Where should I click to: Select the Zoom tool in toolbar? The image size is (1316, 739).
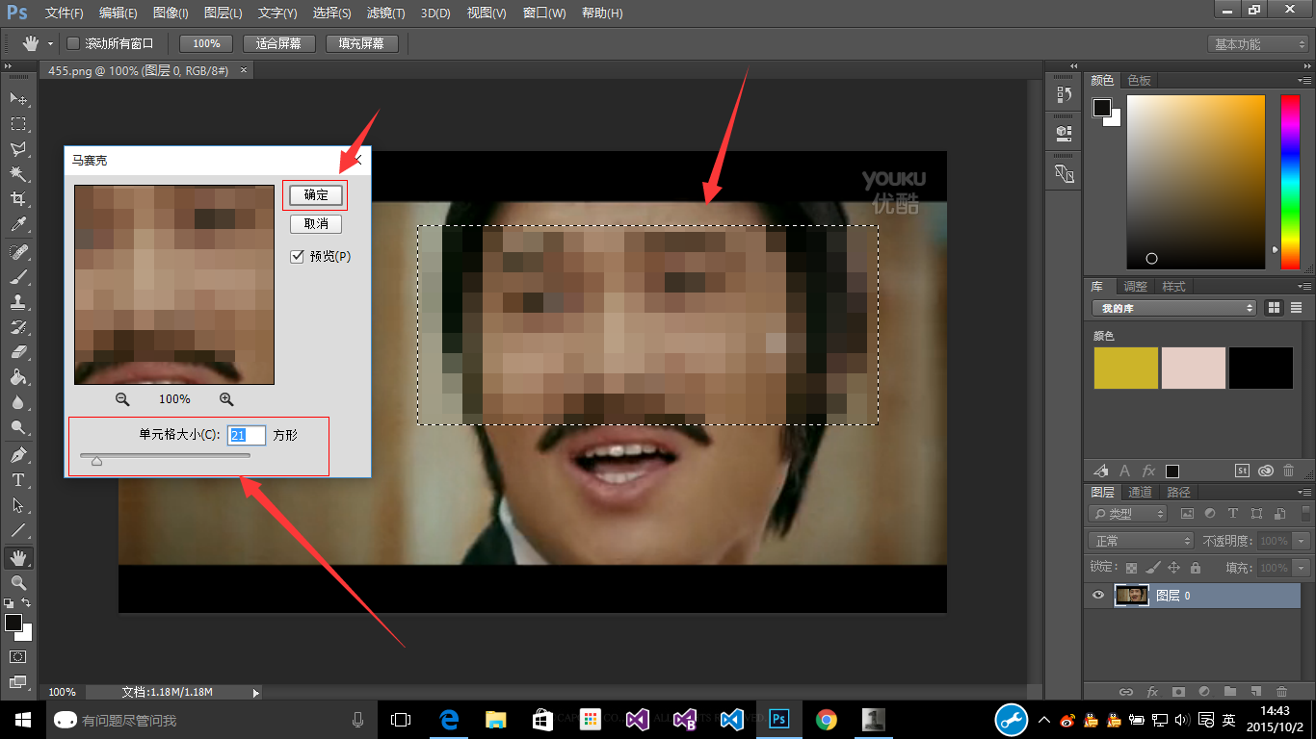click(18, 583)
